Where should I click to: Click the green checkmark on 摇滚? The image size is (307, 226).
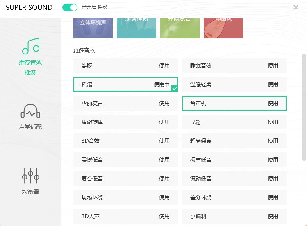pyautogui.click(x=174, y=88)
